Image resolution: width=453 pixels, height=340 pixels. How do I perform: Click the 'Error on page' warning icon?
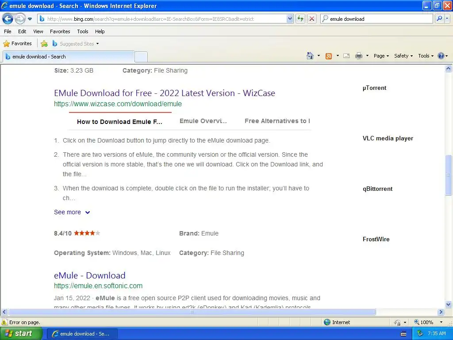click(4, 322)
